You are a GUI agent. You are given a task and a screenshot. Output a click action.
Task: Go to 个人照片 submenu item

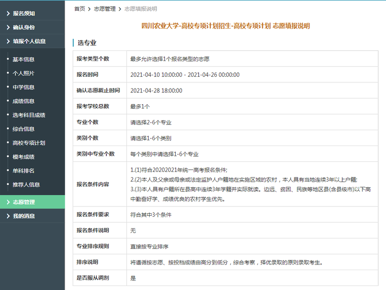tap(23, 73)
